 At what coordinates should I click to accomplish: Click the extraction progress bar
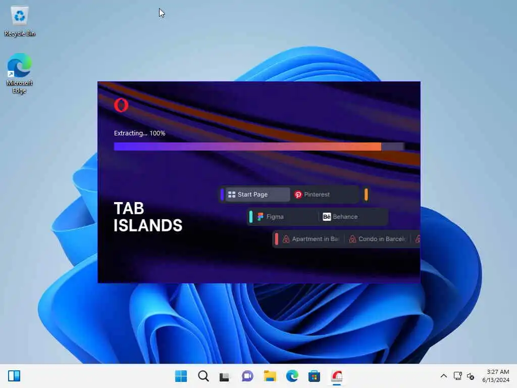pyautogui.click(x=259, y=147)
